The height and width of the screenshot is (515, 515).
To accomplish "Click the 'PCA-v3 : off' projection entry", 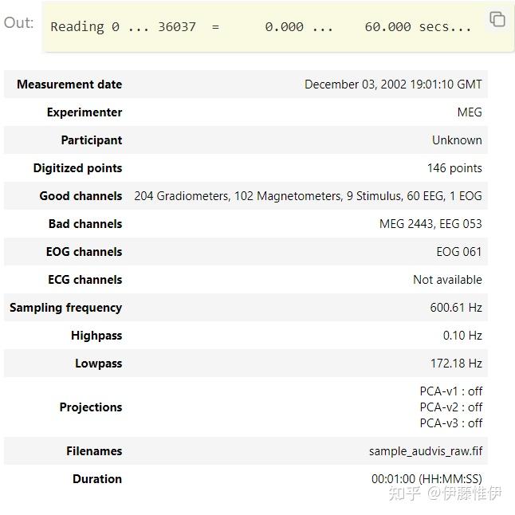I will (x=450, y=423).
